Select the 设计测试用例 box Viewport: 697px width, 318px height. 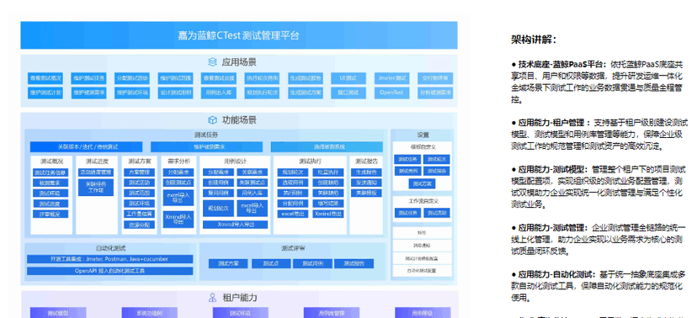(176, 93)
